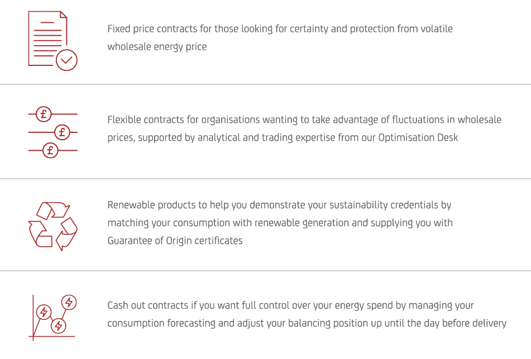Click the 'Renewable products' description paragraph
Screen dimensions: 531x359
tap(280, 223)
